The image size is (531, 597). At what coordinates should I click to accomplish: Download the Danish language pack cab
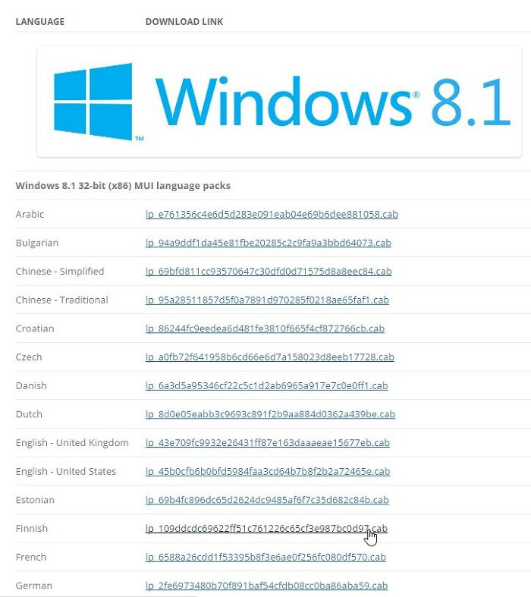[x=266, y=385]
